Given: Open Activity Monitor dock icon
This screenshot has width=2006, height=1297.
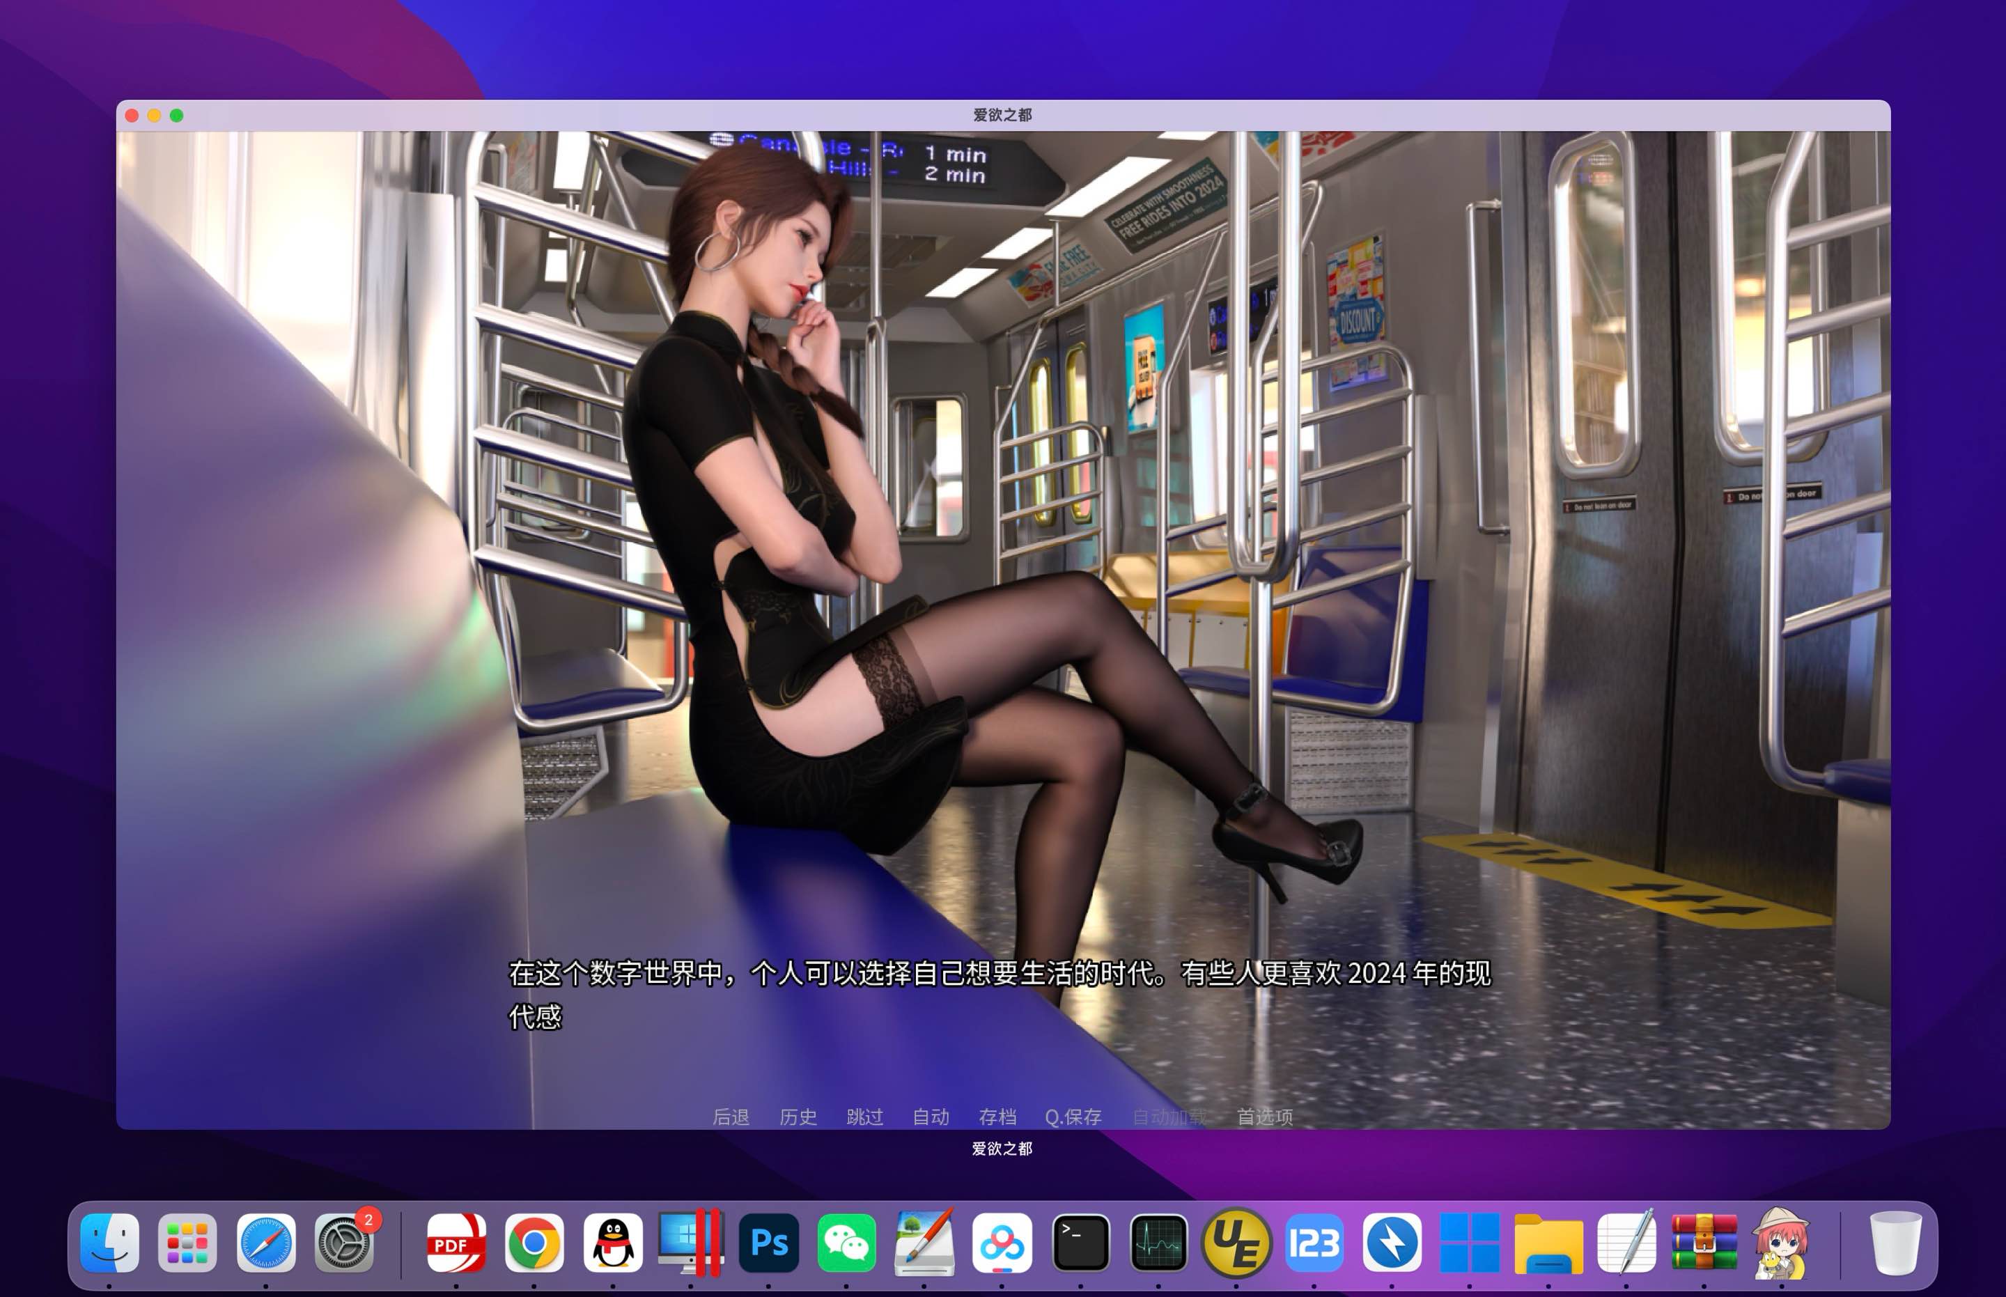Looking at the screenshot, I should pos(1158,1242).
